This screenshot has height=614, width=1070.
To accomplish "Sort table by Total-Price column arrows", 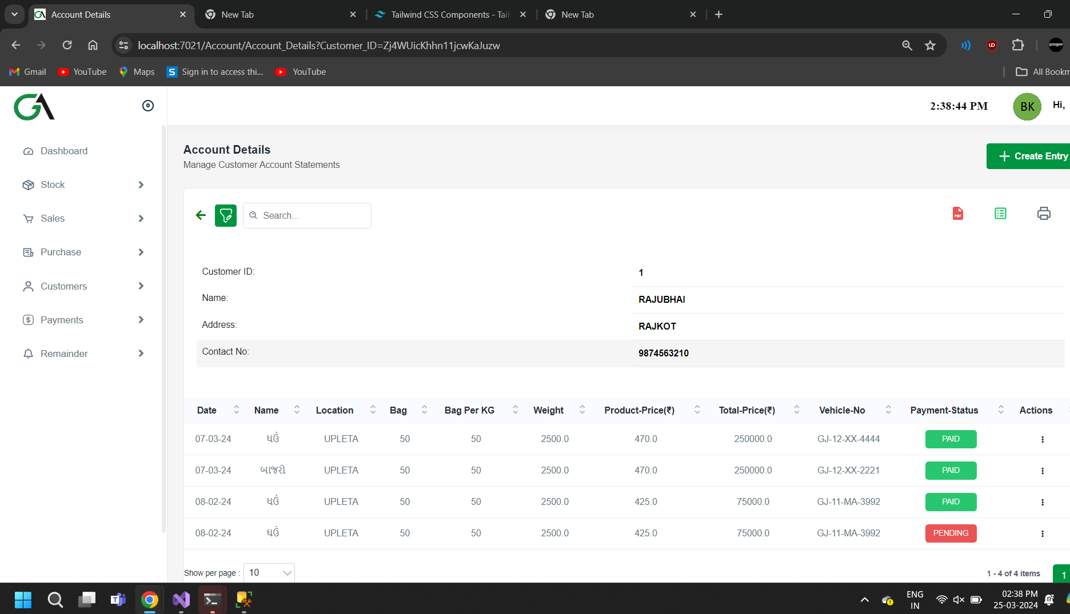I will point(797,410).
